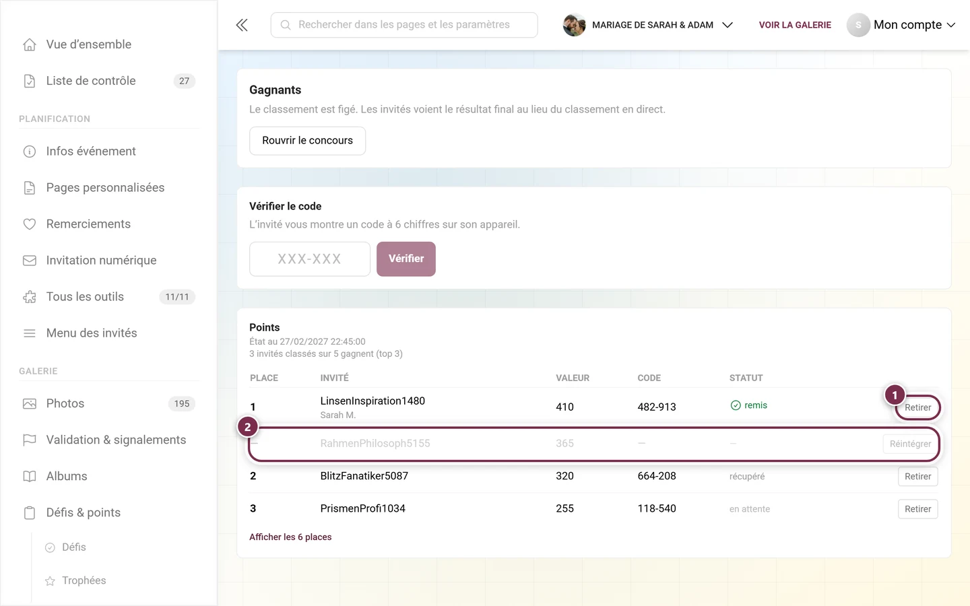Click the Défis & points clipboard icon
The image size is (970, 606).
[x=30, y=513]
